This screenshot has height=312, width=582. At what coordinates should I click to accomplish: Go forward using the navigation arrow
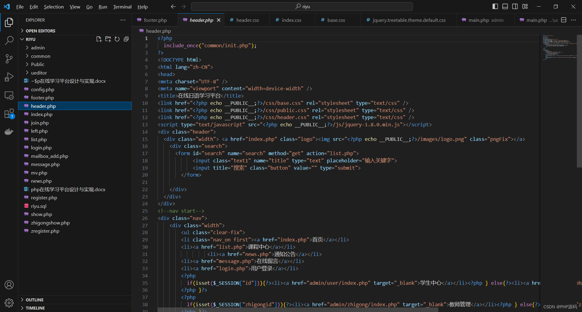183,6
